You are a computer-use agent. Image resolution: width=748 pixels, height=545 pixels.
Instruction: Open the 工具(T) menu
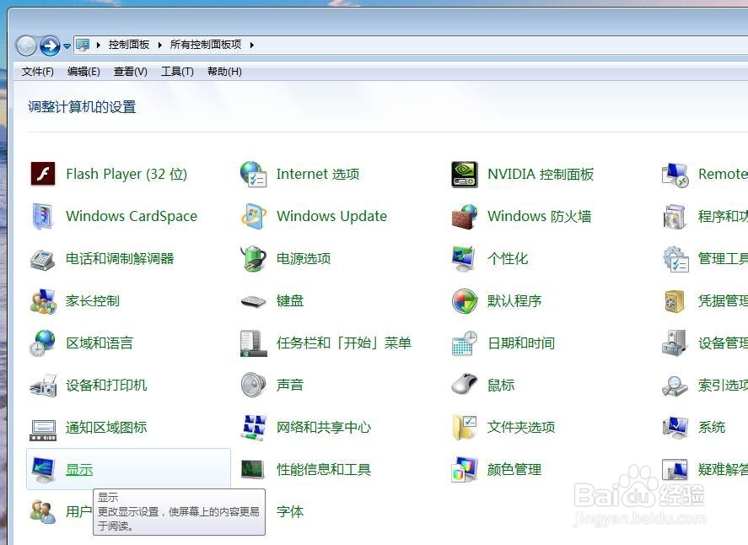[x=177, y=72]
